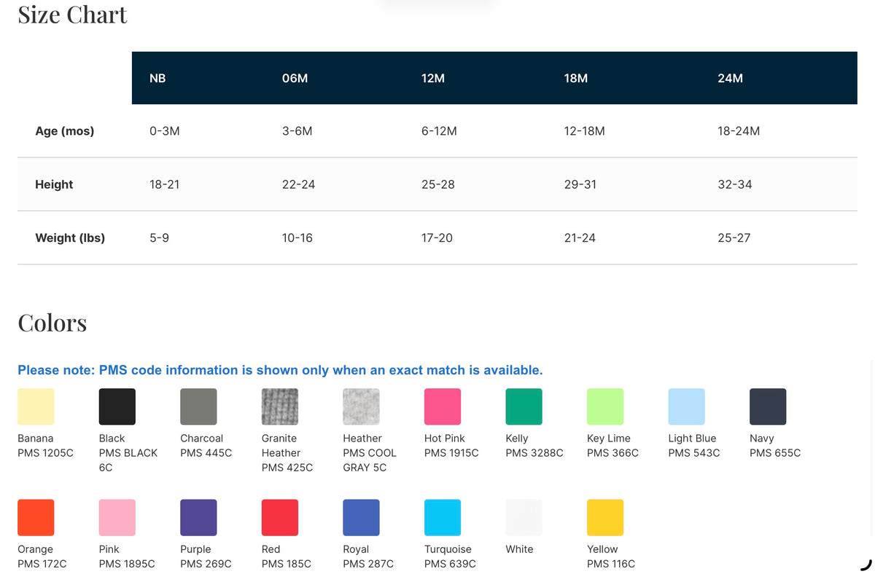Choose the Navy color swatch
Viewport: 875px width, 574px height.
(x=768, y=406)
